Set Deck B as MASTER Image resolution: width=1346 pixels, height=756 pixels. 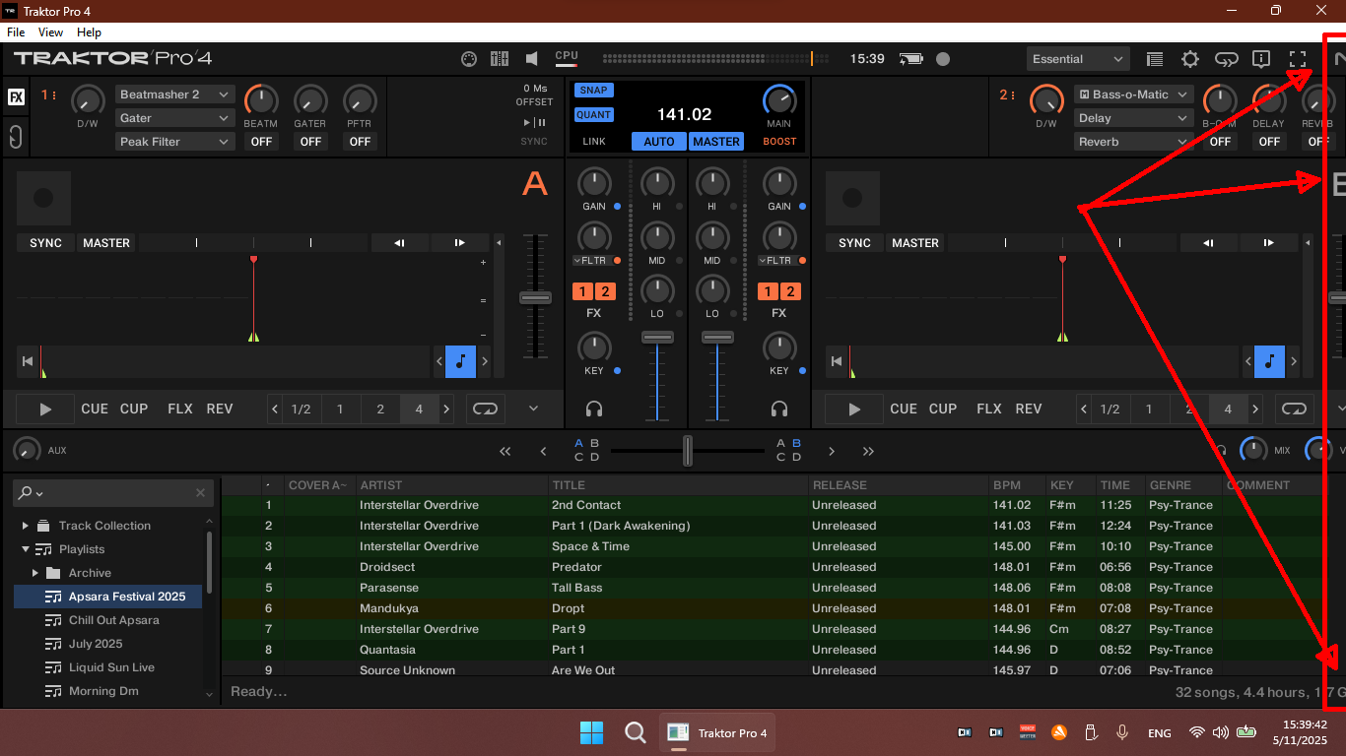click(x=915, y=243)
